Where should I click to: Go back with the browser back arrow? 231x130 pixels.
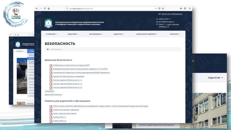point(37,9)
